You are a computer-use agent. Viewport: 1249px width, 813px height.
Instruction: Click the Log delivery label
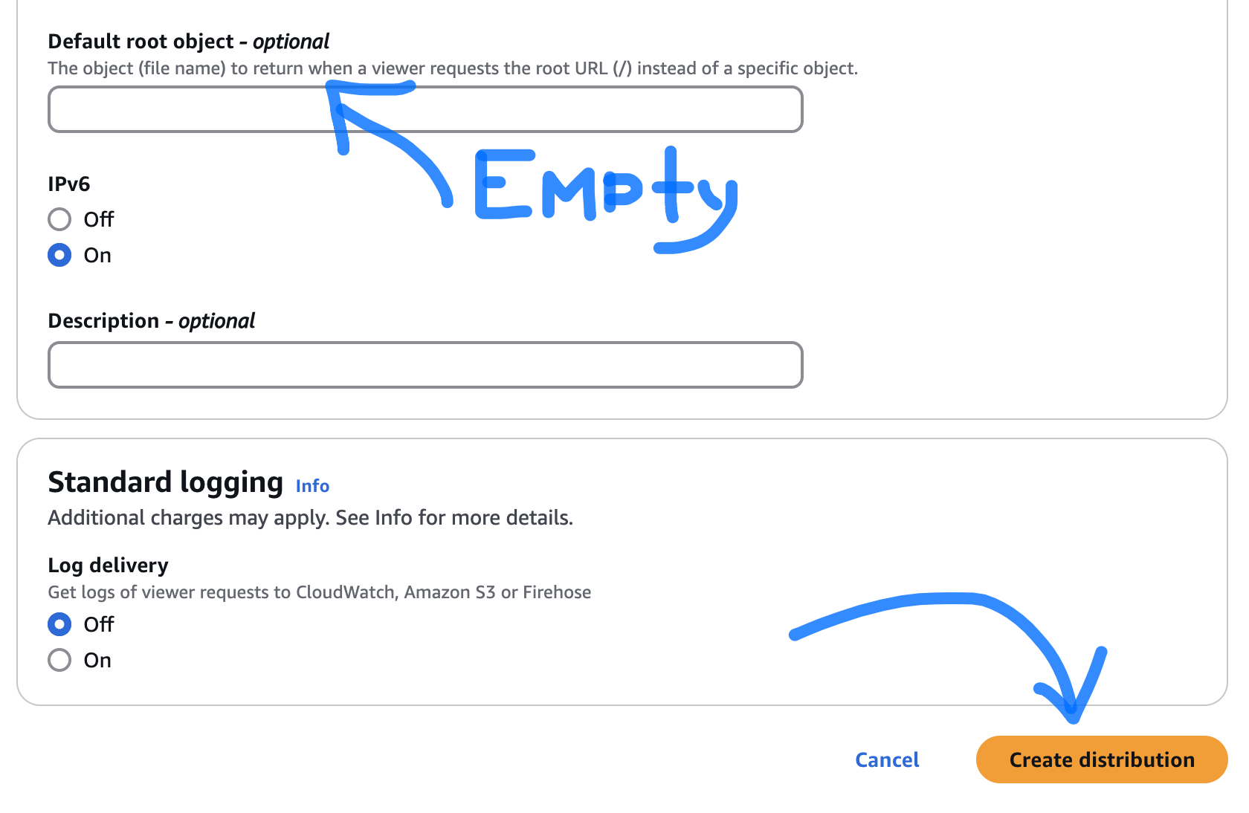click(x=108, y=566)
